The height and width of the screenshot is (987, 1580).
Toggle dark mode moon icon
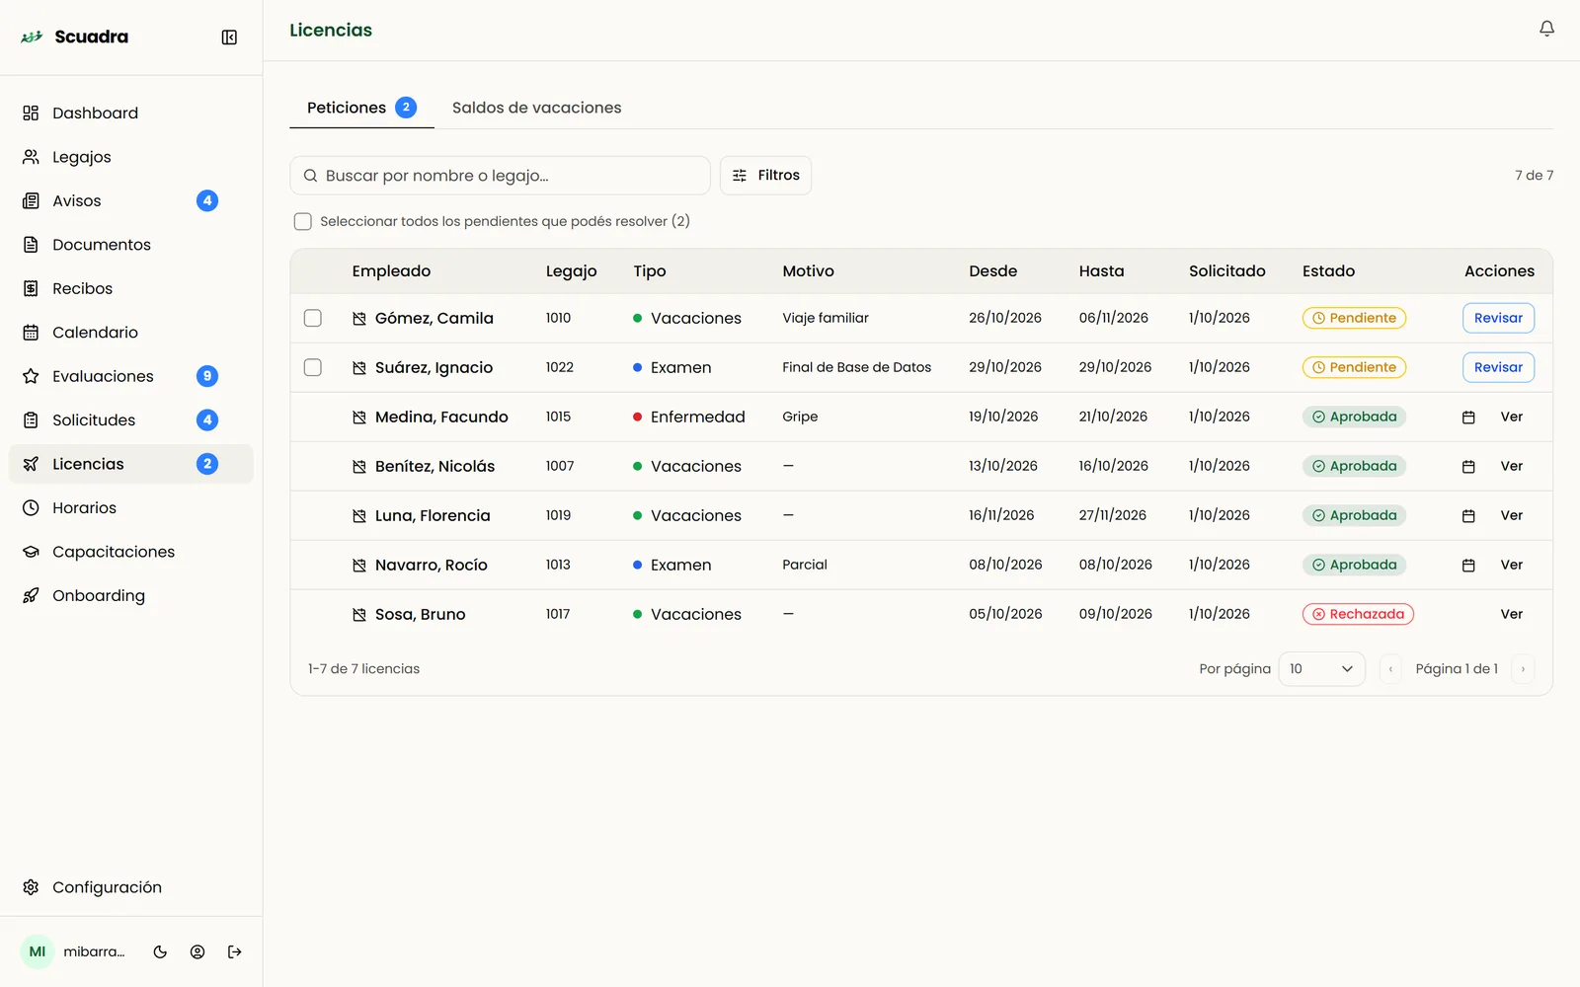[x=160, y=951]
